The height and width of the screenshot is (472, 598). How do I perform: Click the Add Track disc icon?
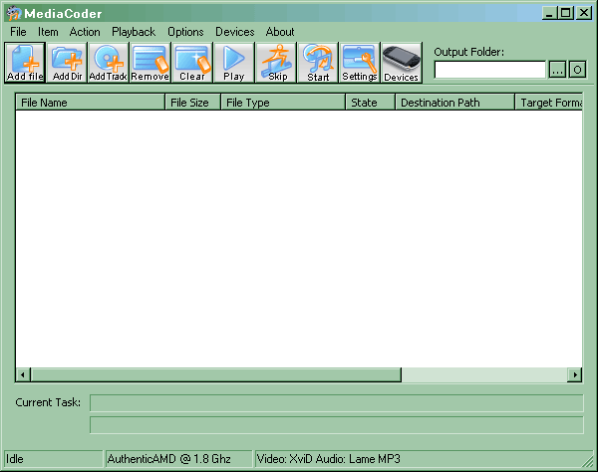point(109,63)
